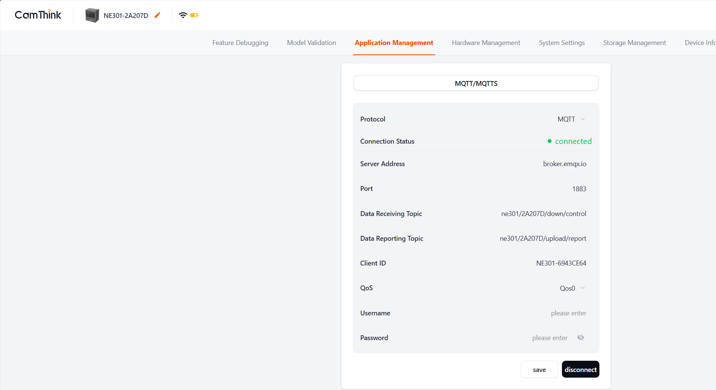This screenshot has width=716, height=390.
Task: Expand the Qos0 options list
Action: [x=582, y=288]
